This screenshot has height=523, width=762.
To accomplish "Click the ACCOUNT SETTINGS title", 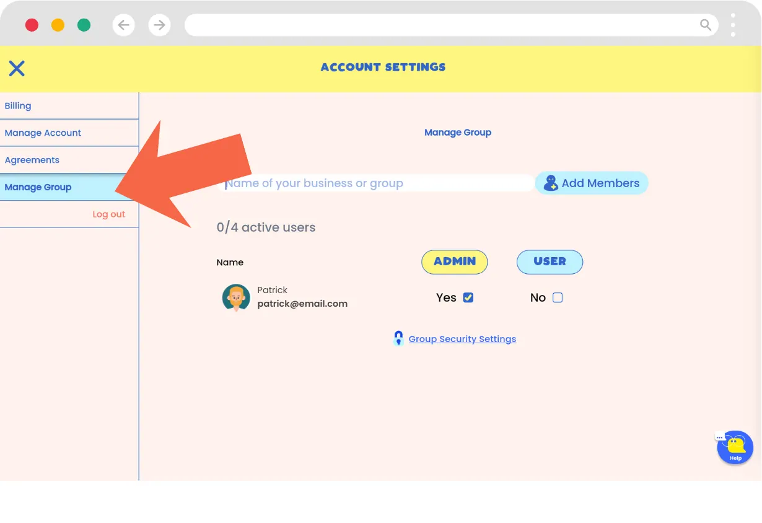I will pos(383,67).
